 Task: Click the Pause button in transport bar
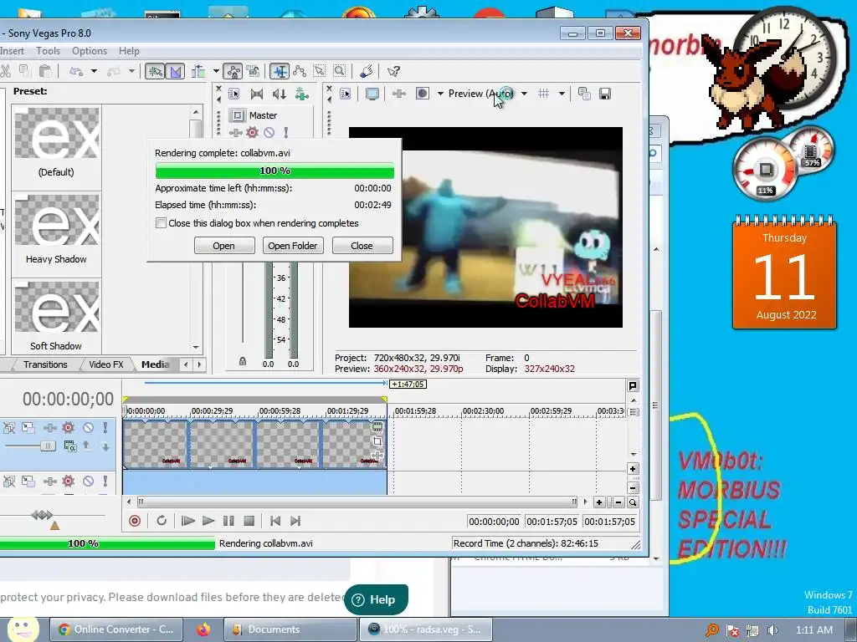pyautogui.click(x=228, y=521)
